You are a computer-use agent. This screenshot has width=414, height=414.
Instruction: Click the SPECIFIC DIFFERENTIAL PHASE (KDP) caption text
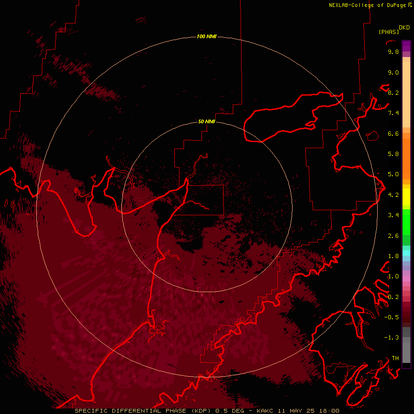(x=144, y=411)
